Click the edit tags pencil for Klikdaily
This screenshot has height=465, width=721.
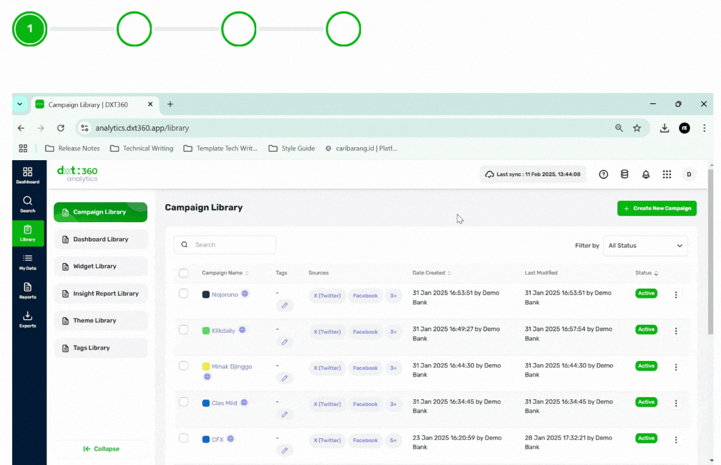pyautogui.click(x=285, y=342)
